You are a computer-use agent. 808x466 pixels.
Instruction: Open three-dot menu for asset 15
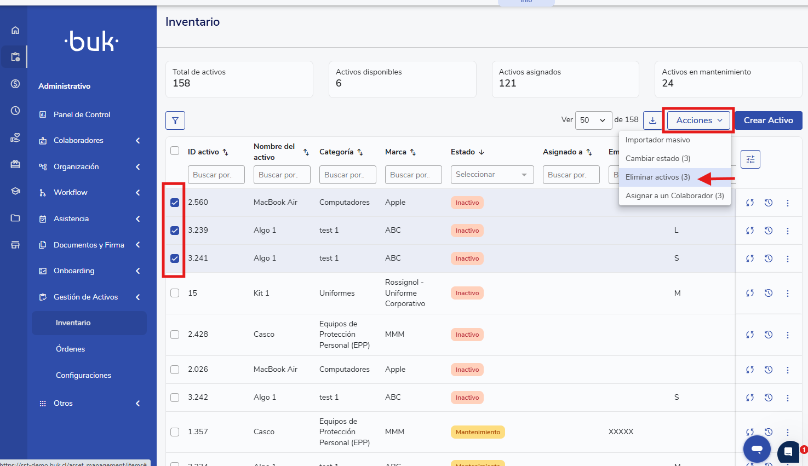tap(788, 294)
